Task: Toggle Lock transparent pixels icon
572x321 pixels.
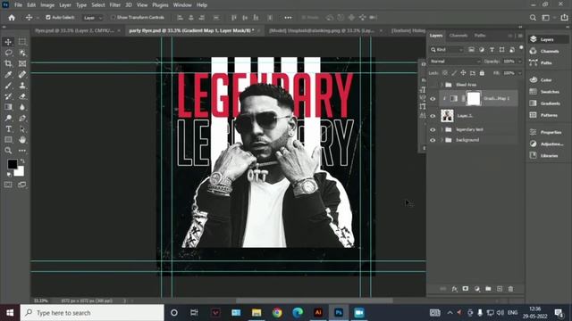Action: (x=445, y=73)
